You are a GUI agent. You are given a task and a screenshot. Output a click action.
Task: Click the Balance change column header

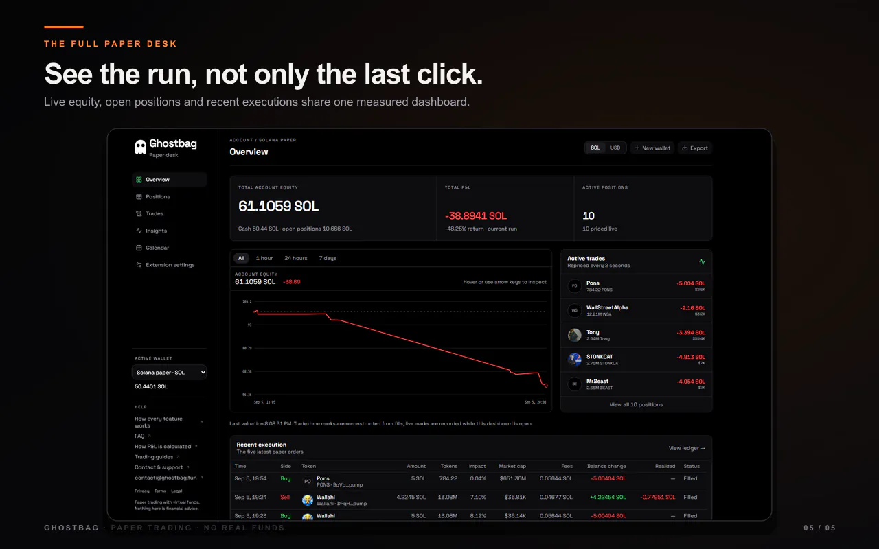tap(606, 467)
